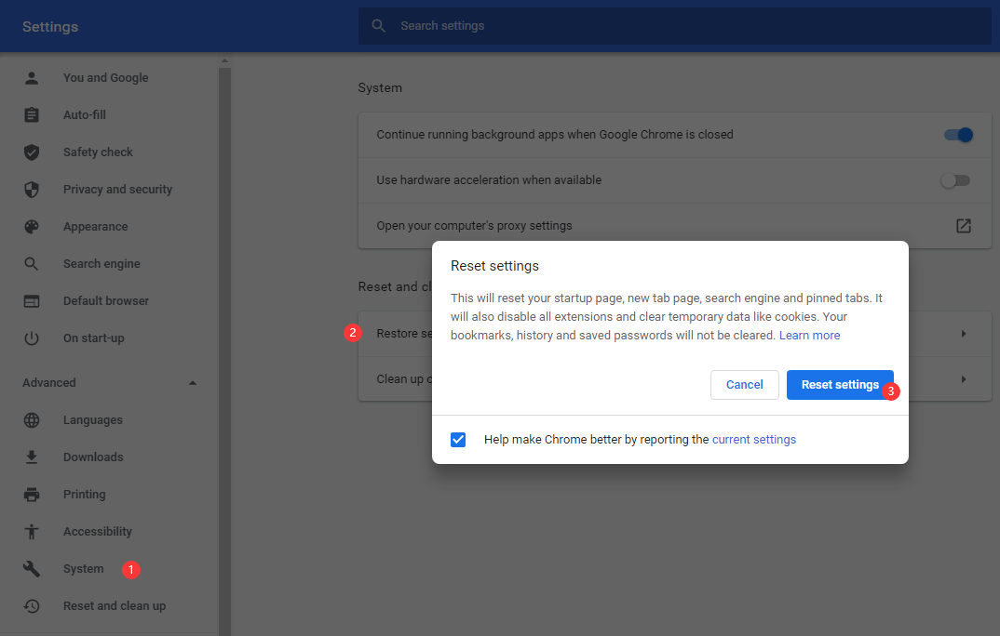
Task: Expand the Restore settings row arrow
Action: pyautogui.click(x=963, y=333)
